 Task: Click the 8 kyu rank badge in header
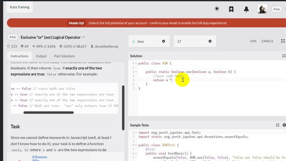click(x=277, y=9)
